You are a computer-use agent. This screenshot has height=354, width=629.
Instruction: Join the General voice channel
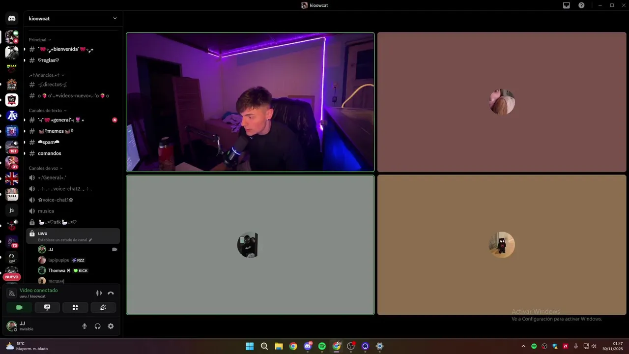point(73,177)
